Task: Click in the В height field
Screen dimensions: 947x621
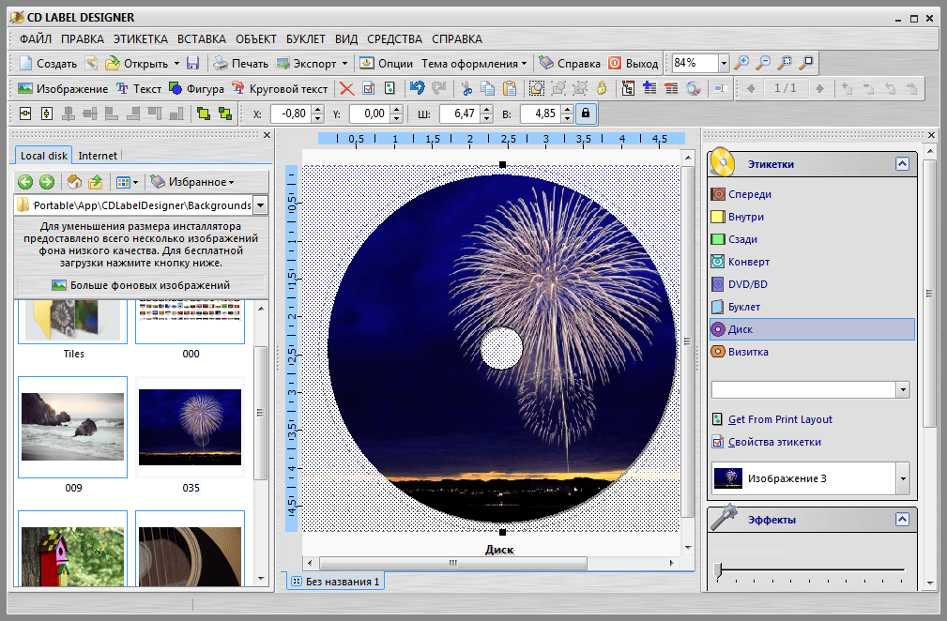Action: pos(540,114)
